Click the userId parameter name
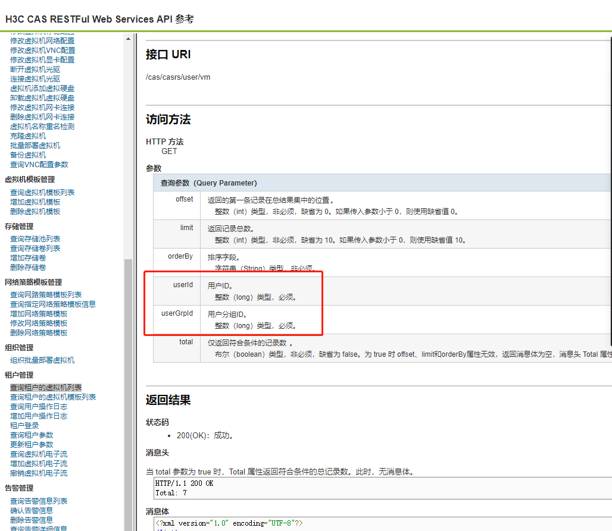Image resolution: width=612 pixels, height=531 pixels. pyautogui.click(x=183, y=285)
